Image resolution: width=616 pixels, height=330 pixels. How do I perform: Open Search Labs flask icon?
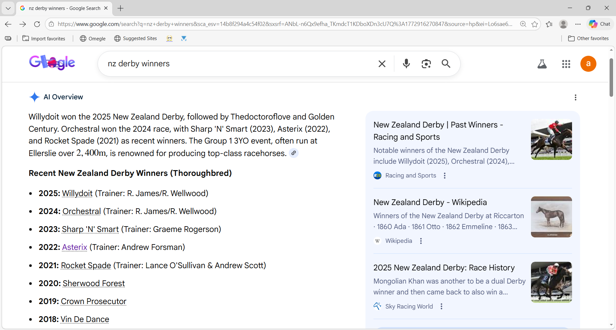click(x=542, y=64)
